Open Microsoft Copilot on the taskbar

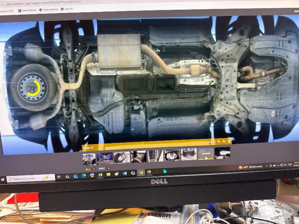point(67,176)
